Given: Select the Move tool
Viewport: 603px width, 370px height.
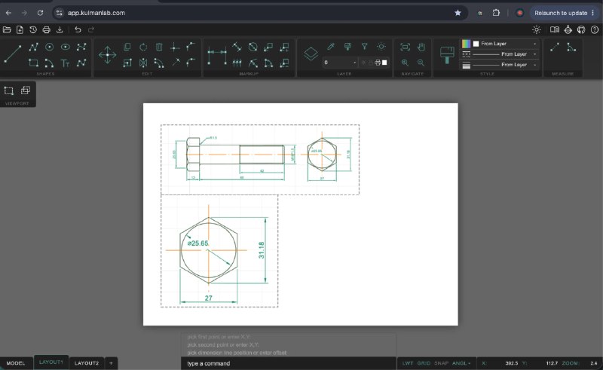Looking at the screenshot, I should click(x=107, y=54).
